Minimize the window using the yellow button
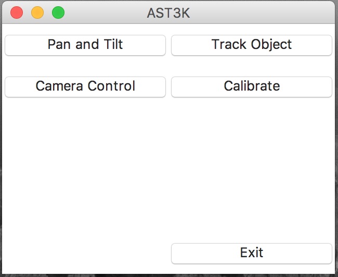The height and width of the screenshot is (277, 338). coord(37,12)
